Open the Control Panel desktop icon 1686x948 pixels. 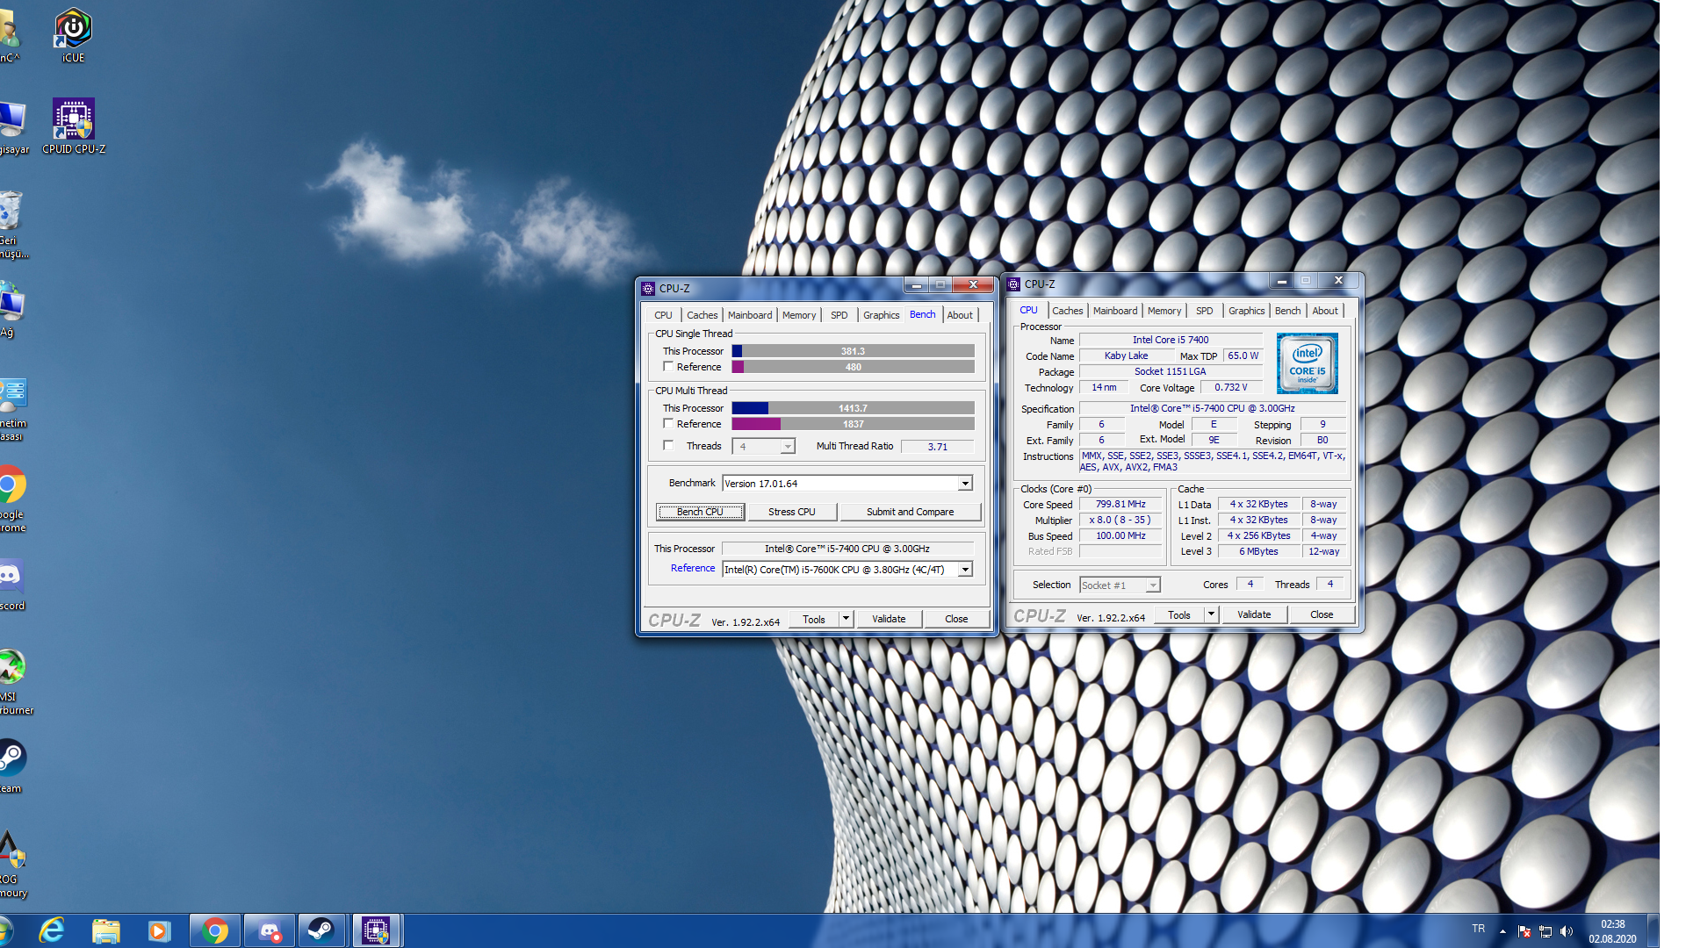point(12,408)
